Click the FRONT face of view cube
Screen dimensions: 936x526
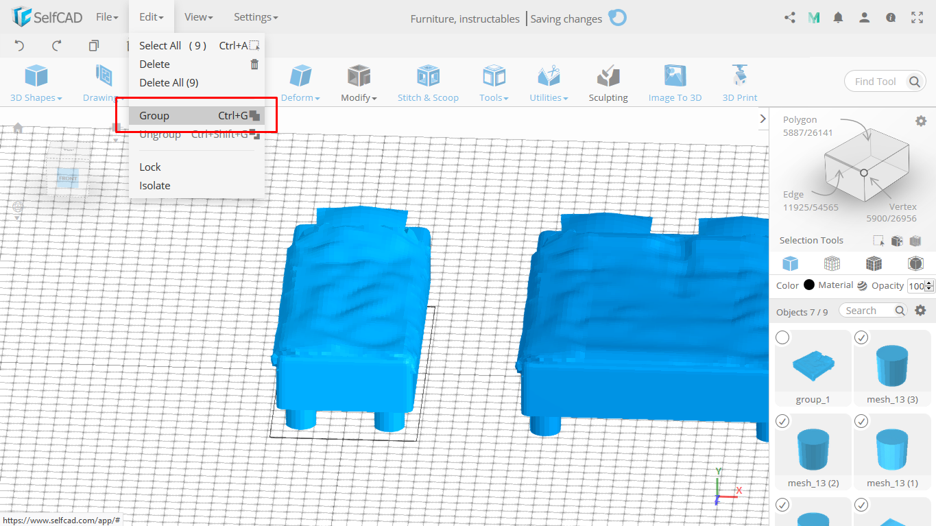coord(68,178)
